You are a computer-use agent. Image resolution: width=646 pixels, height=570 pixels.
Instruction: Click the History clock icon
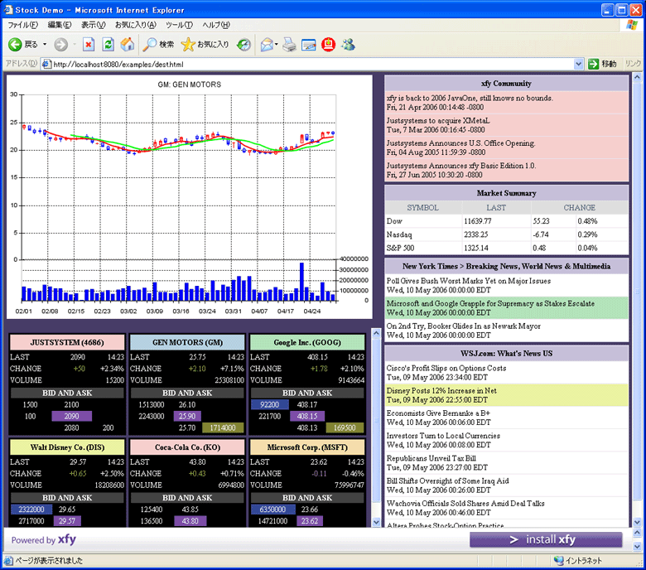[x=243, y=44]
